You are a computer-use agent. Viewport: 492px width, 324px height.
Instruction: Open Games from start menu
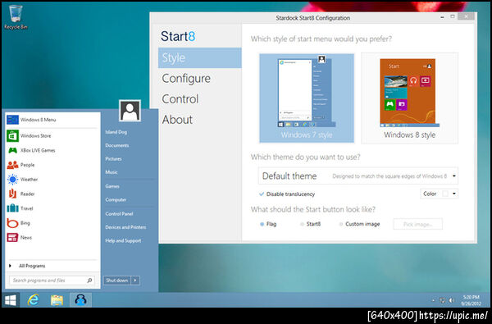pyautogui.click(x=112, y=186)
